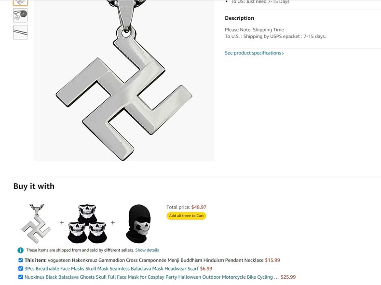Image resolution: width=381 pixels, height=285 pixels.
Task: Open the black skull balaclava bundle image
Action: coord(138,223)
